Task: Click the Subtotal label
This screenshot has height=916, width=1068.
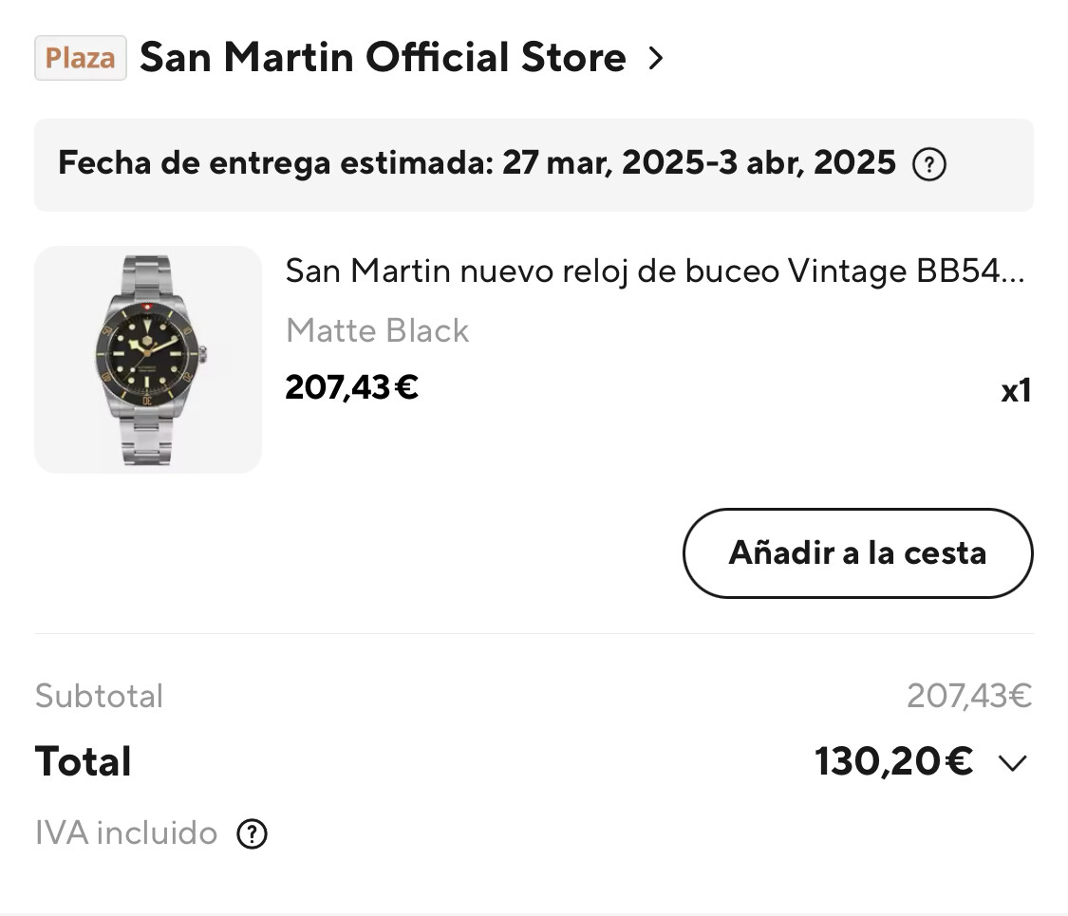Action: tap(99, 696)
